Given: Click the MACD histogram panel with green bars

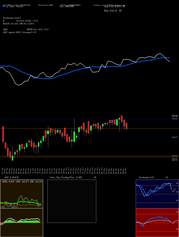Looking at the screenshot, I should pos(21,223).
